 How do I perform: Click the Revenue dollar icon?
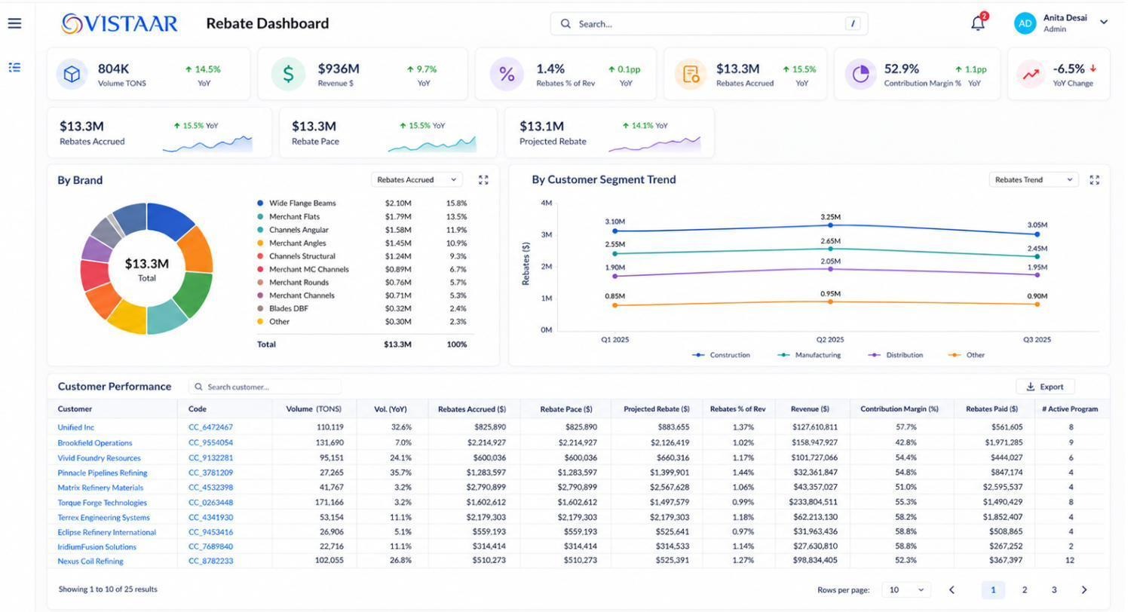point(288,74)
